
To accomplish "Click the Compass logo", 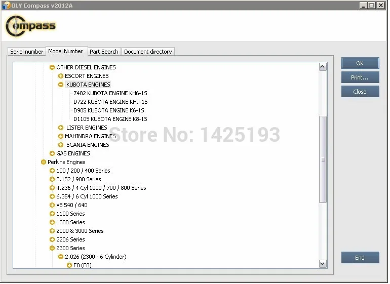I will pyautogui.click(x=30, y=26).
